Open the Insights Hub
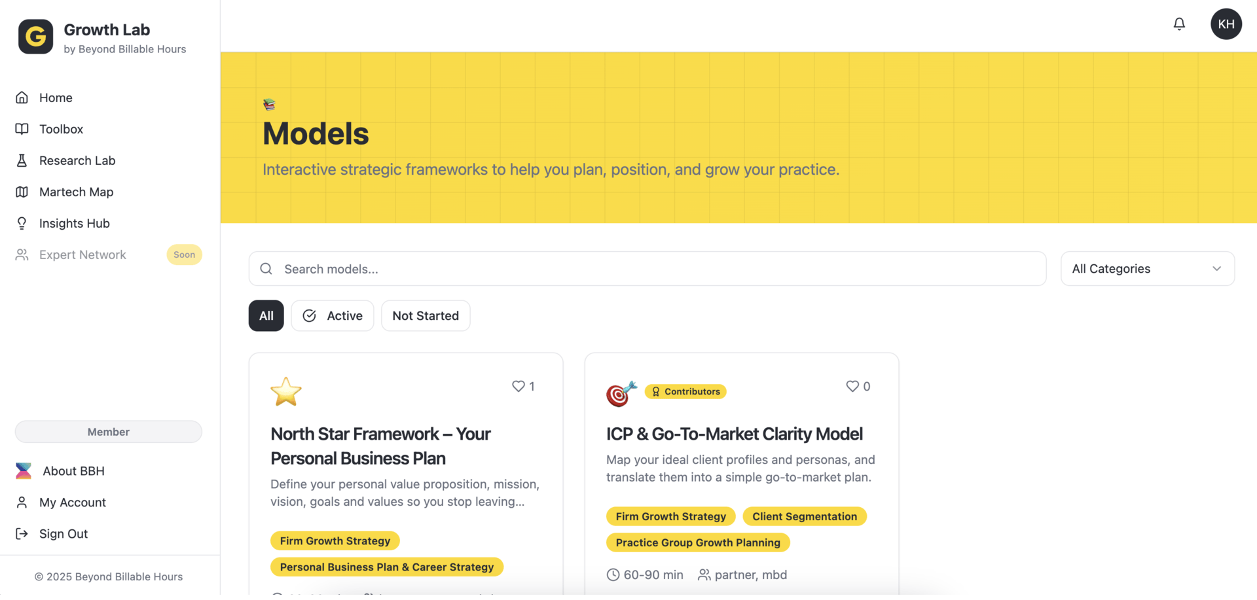This screenshot has height=600, width=1257. point(73,223)
